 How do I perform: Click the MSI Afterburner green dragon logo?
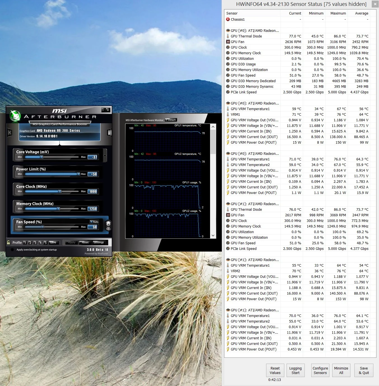[15, 116]
